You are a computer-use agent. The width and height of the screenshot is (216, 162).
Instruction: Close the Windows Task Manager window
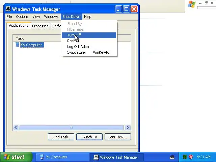tap(134, 9)
